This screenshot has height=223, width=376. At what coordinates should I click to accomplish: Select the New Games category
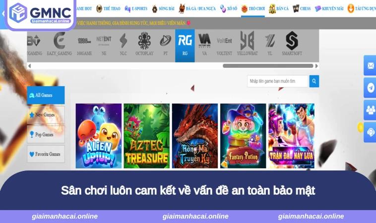tap(46, 115)
